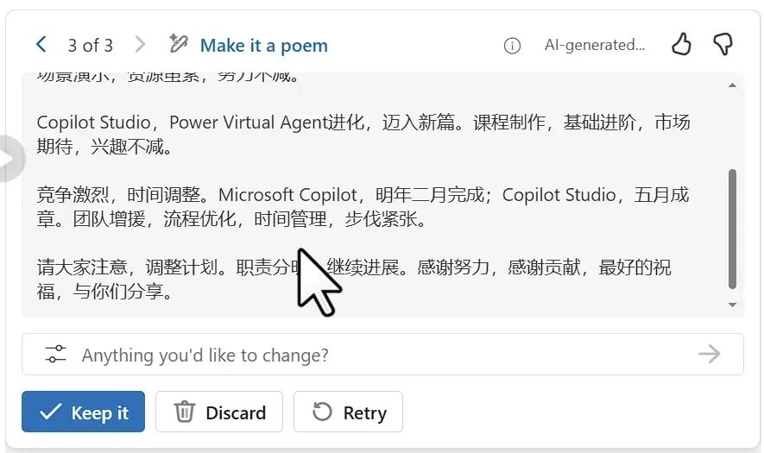Click the grey arrow at left edge

[x=9, y=159]
